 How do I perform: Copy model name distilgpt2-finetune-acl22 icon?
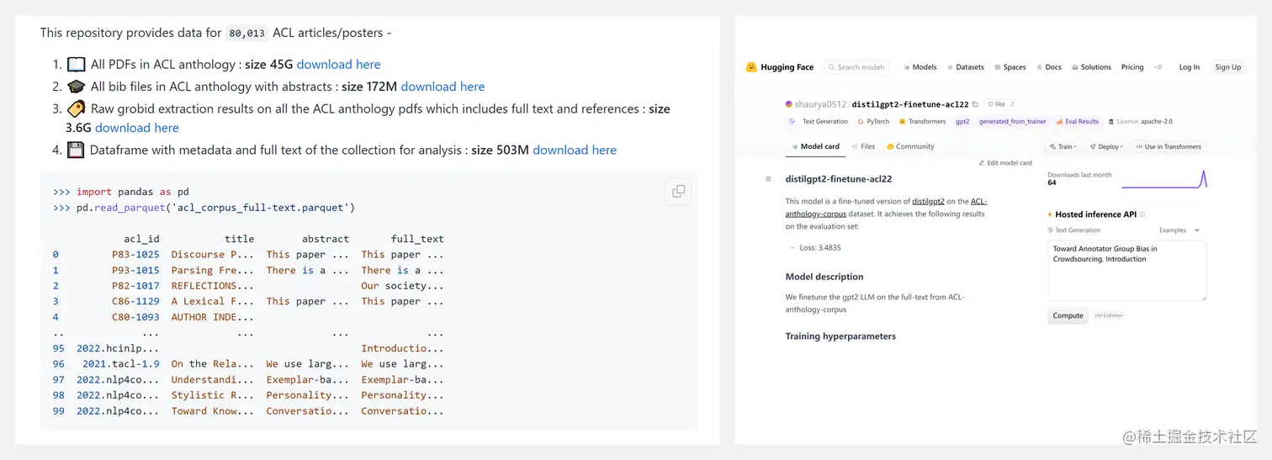(x=975, y=104)
